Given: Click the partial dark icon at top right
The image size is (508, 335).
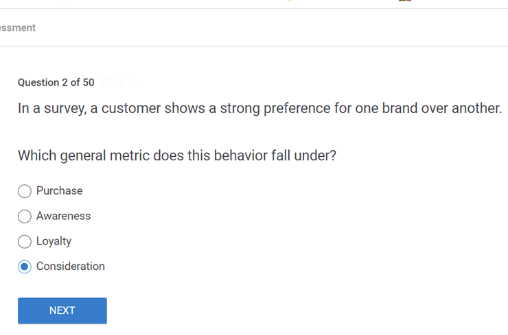Looking at the screenshot, I should click(404, 1).
